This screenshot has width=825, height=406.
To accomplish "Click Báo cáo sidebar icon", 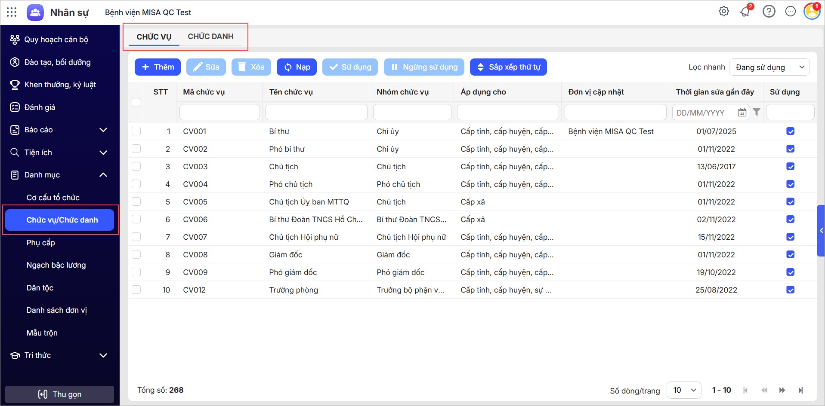I will coord(15,130).
